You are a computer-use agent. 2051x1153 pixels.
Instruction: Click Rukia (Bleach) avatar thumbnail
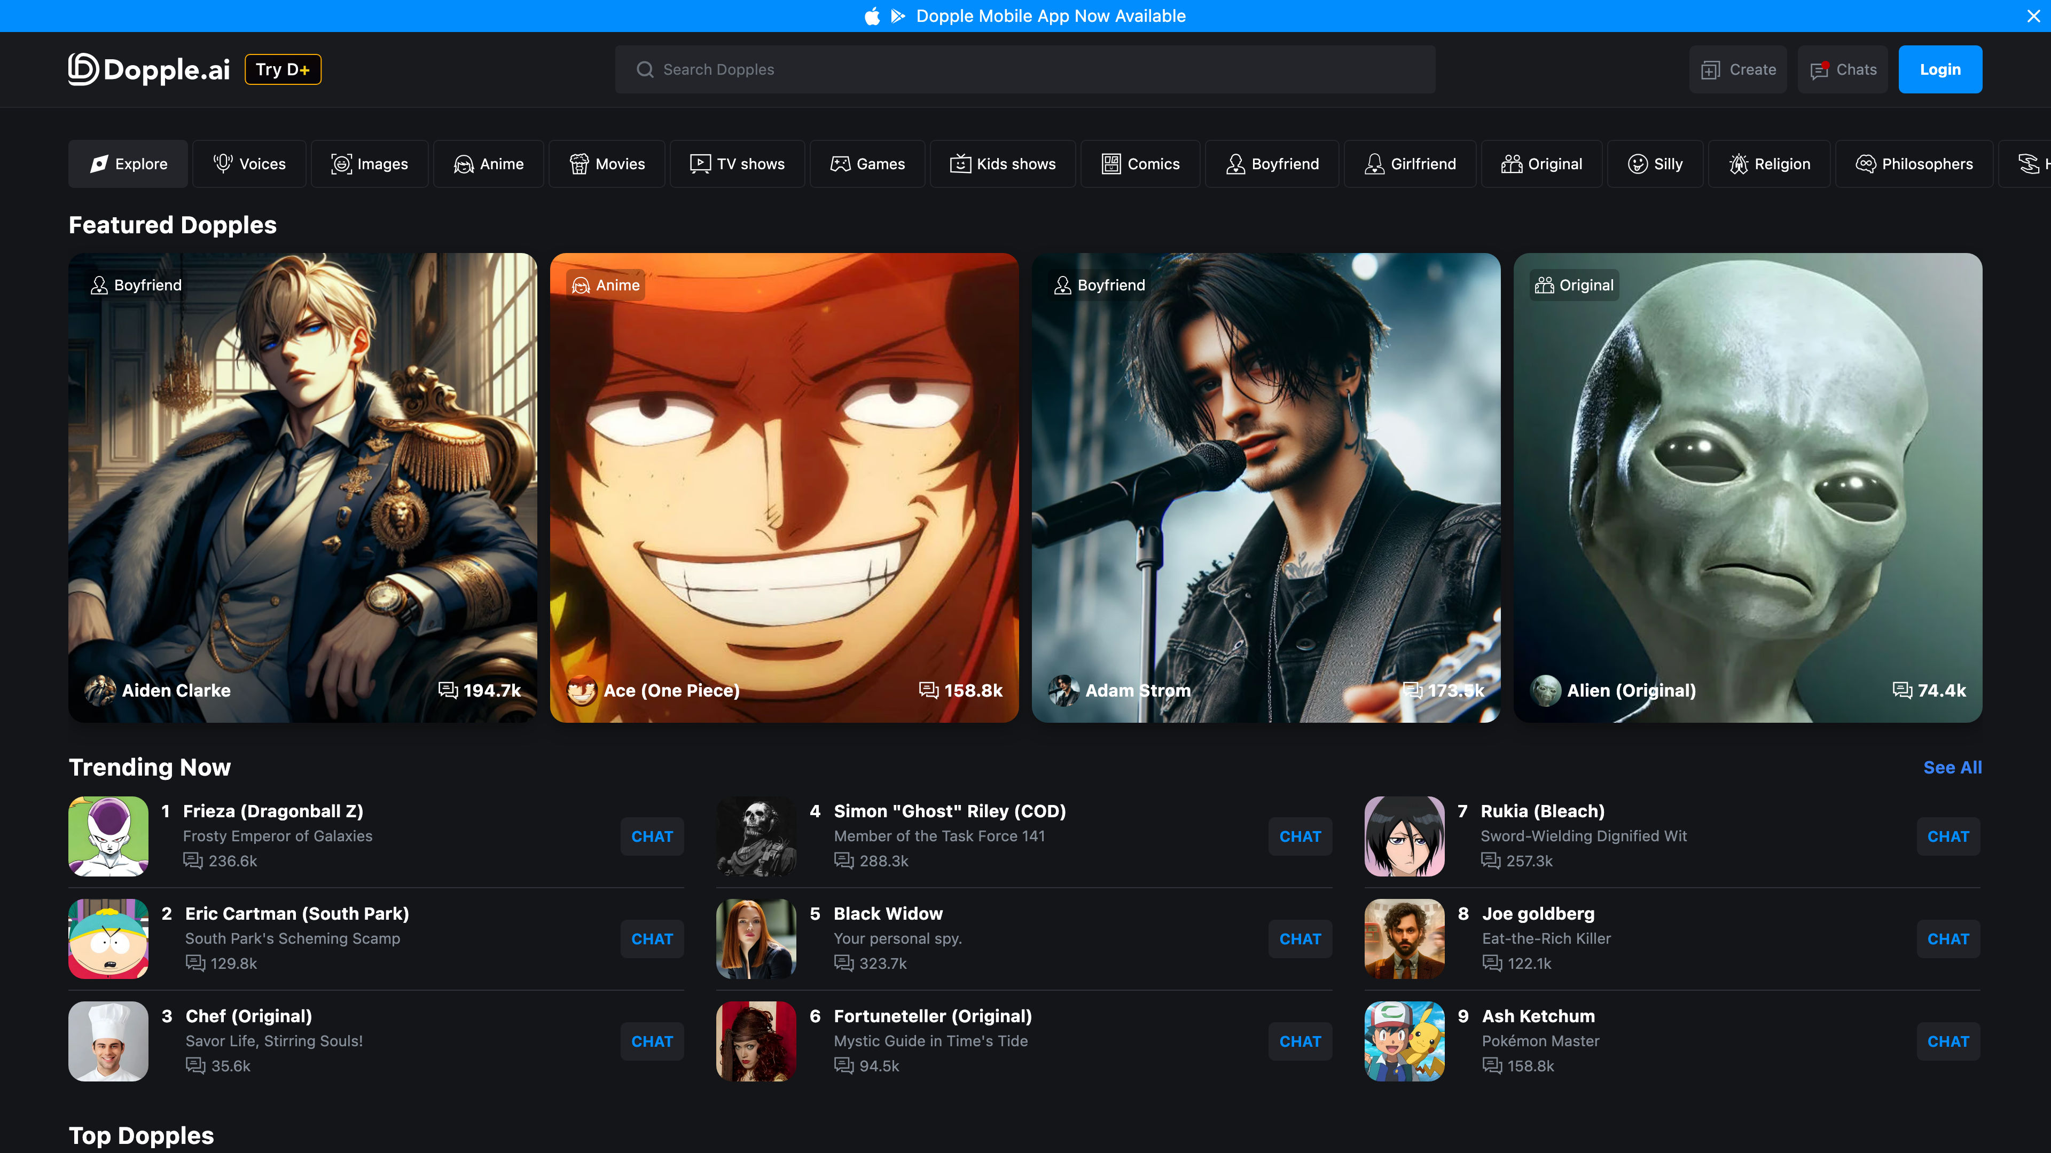pos(1405,836)
